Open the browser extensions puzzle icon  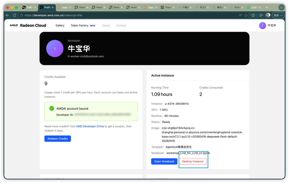(x=253, y=15)
